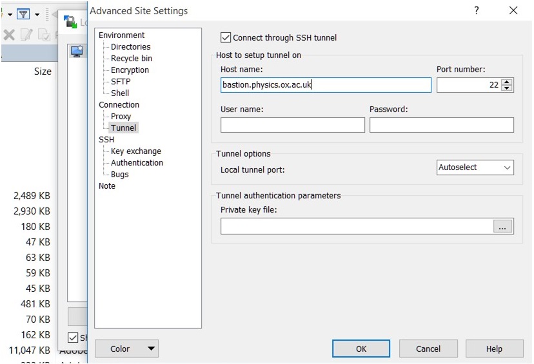Uncheck Connect through SSH tunnel
The image size is (534, 364).
[x=226, y=38]
